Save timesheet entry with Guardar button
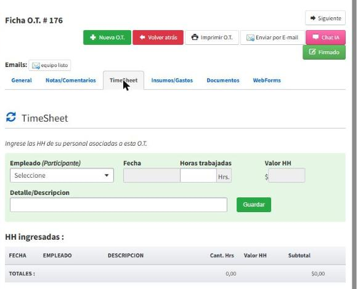 pos(254,205)
